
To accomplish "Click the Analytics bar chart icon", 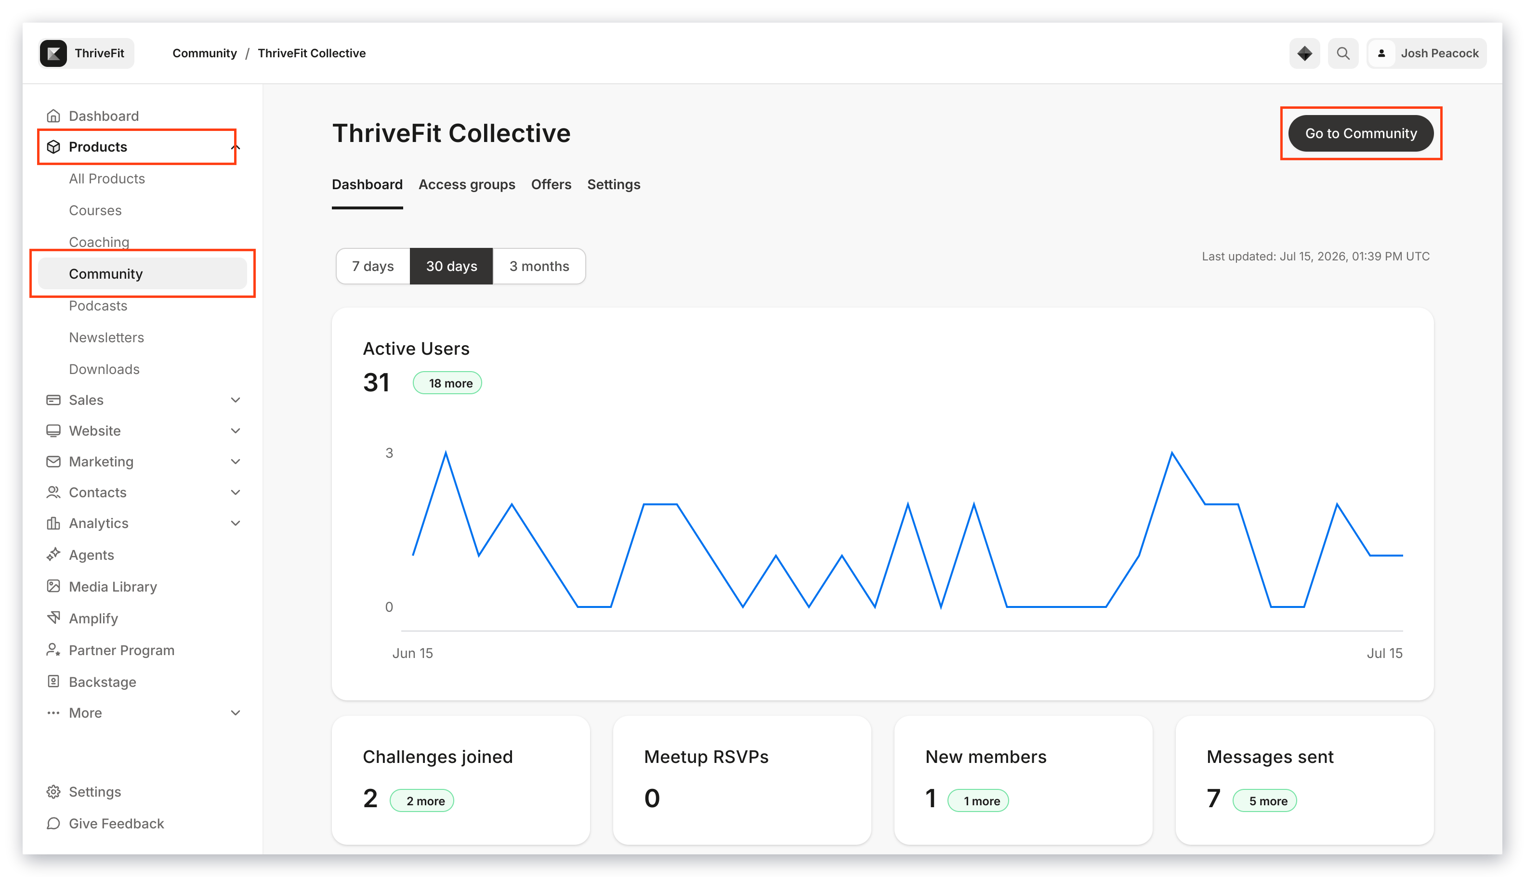I will (53, 523).
